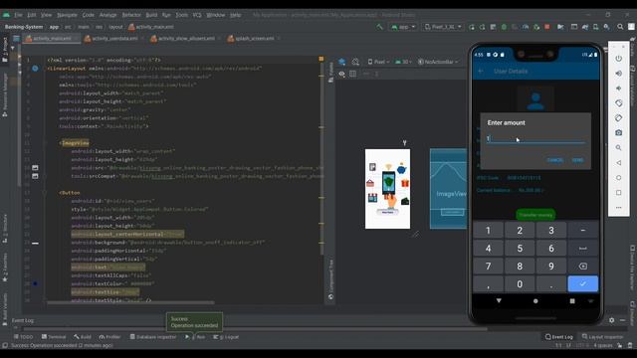Image resolution: width=637 pixels, height=358 pixels.
Task: Open the Logcat tool window
Action: tap(226, 337)
